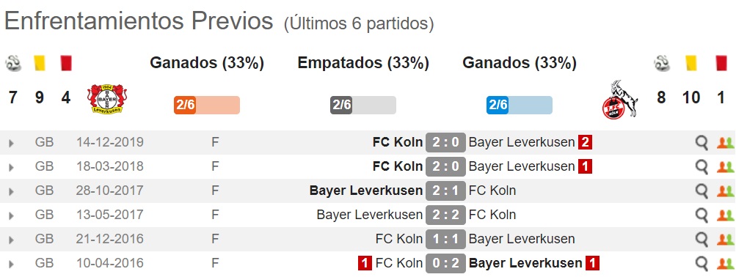Image resolution: width=736 pixels, height=277 pixels.
Task: Click the 0 : 2 score box
Action: pos(445,263)
